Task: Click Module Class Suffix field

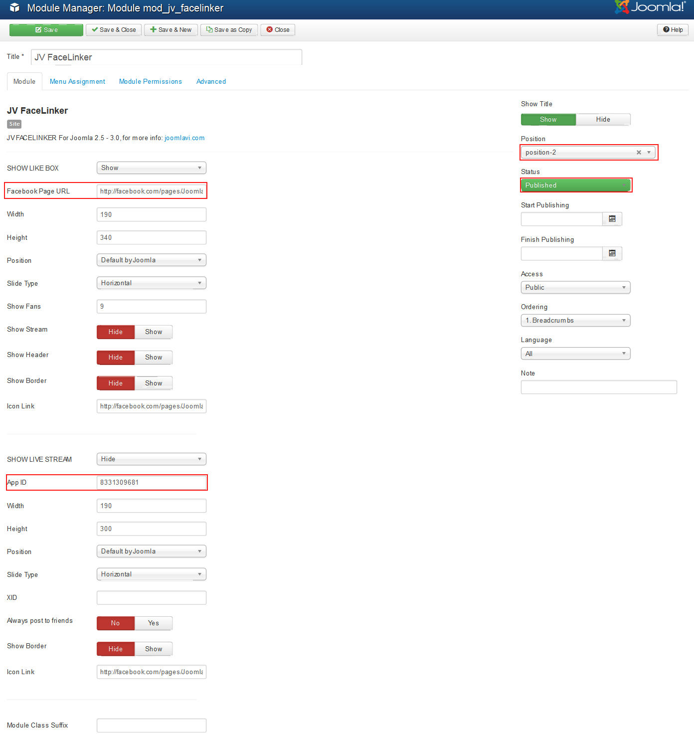Action: pos(152,726)
